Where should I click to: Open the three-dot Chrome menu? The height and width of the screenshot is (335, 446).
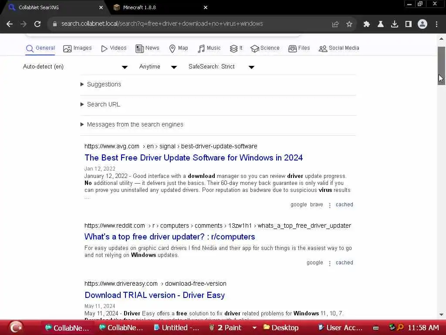[x=436, y=24]
